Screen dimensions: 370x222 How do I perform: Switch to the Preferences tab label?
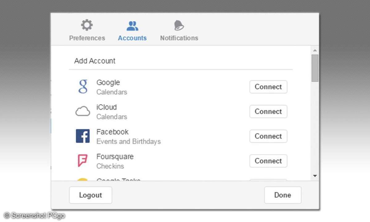pos(87,38)
